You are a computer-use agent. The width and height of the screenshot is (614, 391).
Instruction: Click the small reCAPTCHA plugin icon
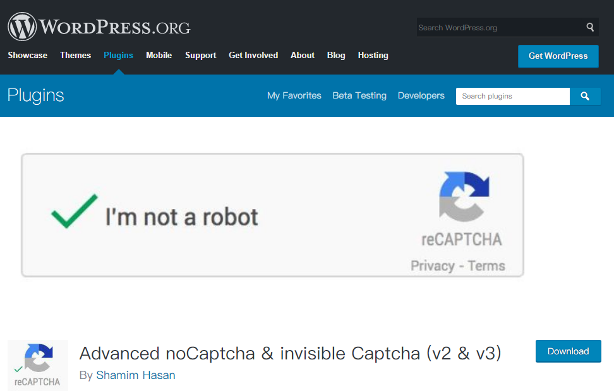click(38, 364)
